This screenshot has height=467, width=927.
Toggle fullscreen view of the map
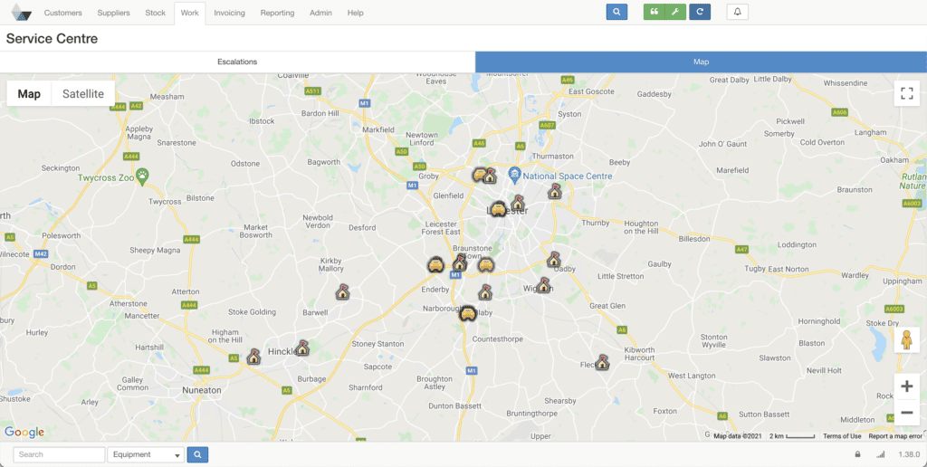[907, 93]
